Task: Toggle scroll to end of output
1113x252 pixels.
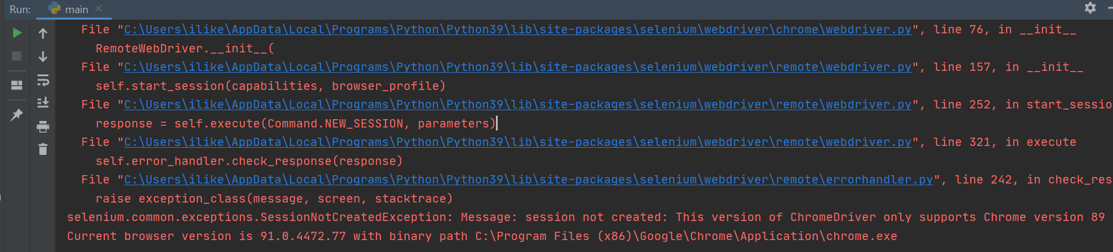Action: (43, 103)
